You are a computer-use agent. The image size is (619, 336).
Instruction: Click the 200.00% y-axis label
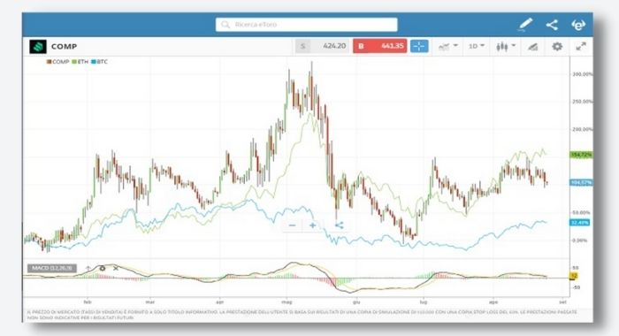(x=582, y=129)
